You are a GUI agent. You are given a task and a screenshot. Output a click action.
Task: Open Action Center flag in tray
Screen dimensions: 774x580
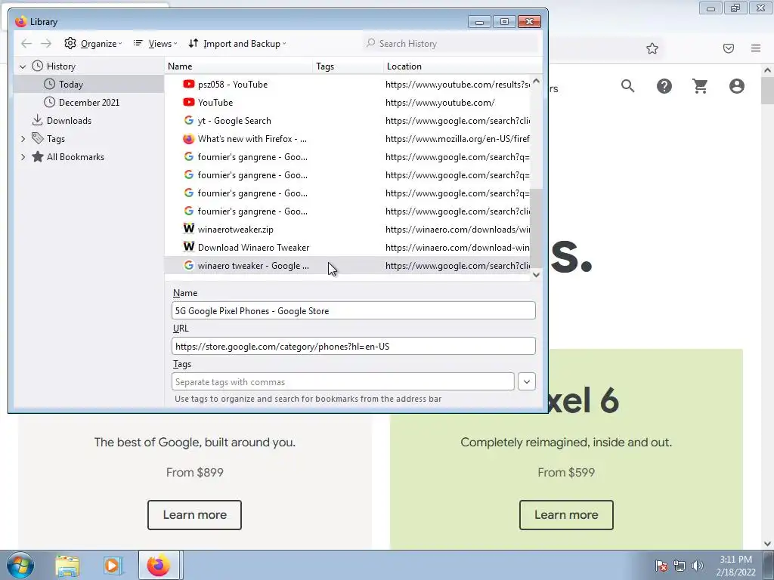click(x=661, y=566)
